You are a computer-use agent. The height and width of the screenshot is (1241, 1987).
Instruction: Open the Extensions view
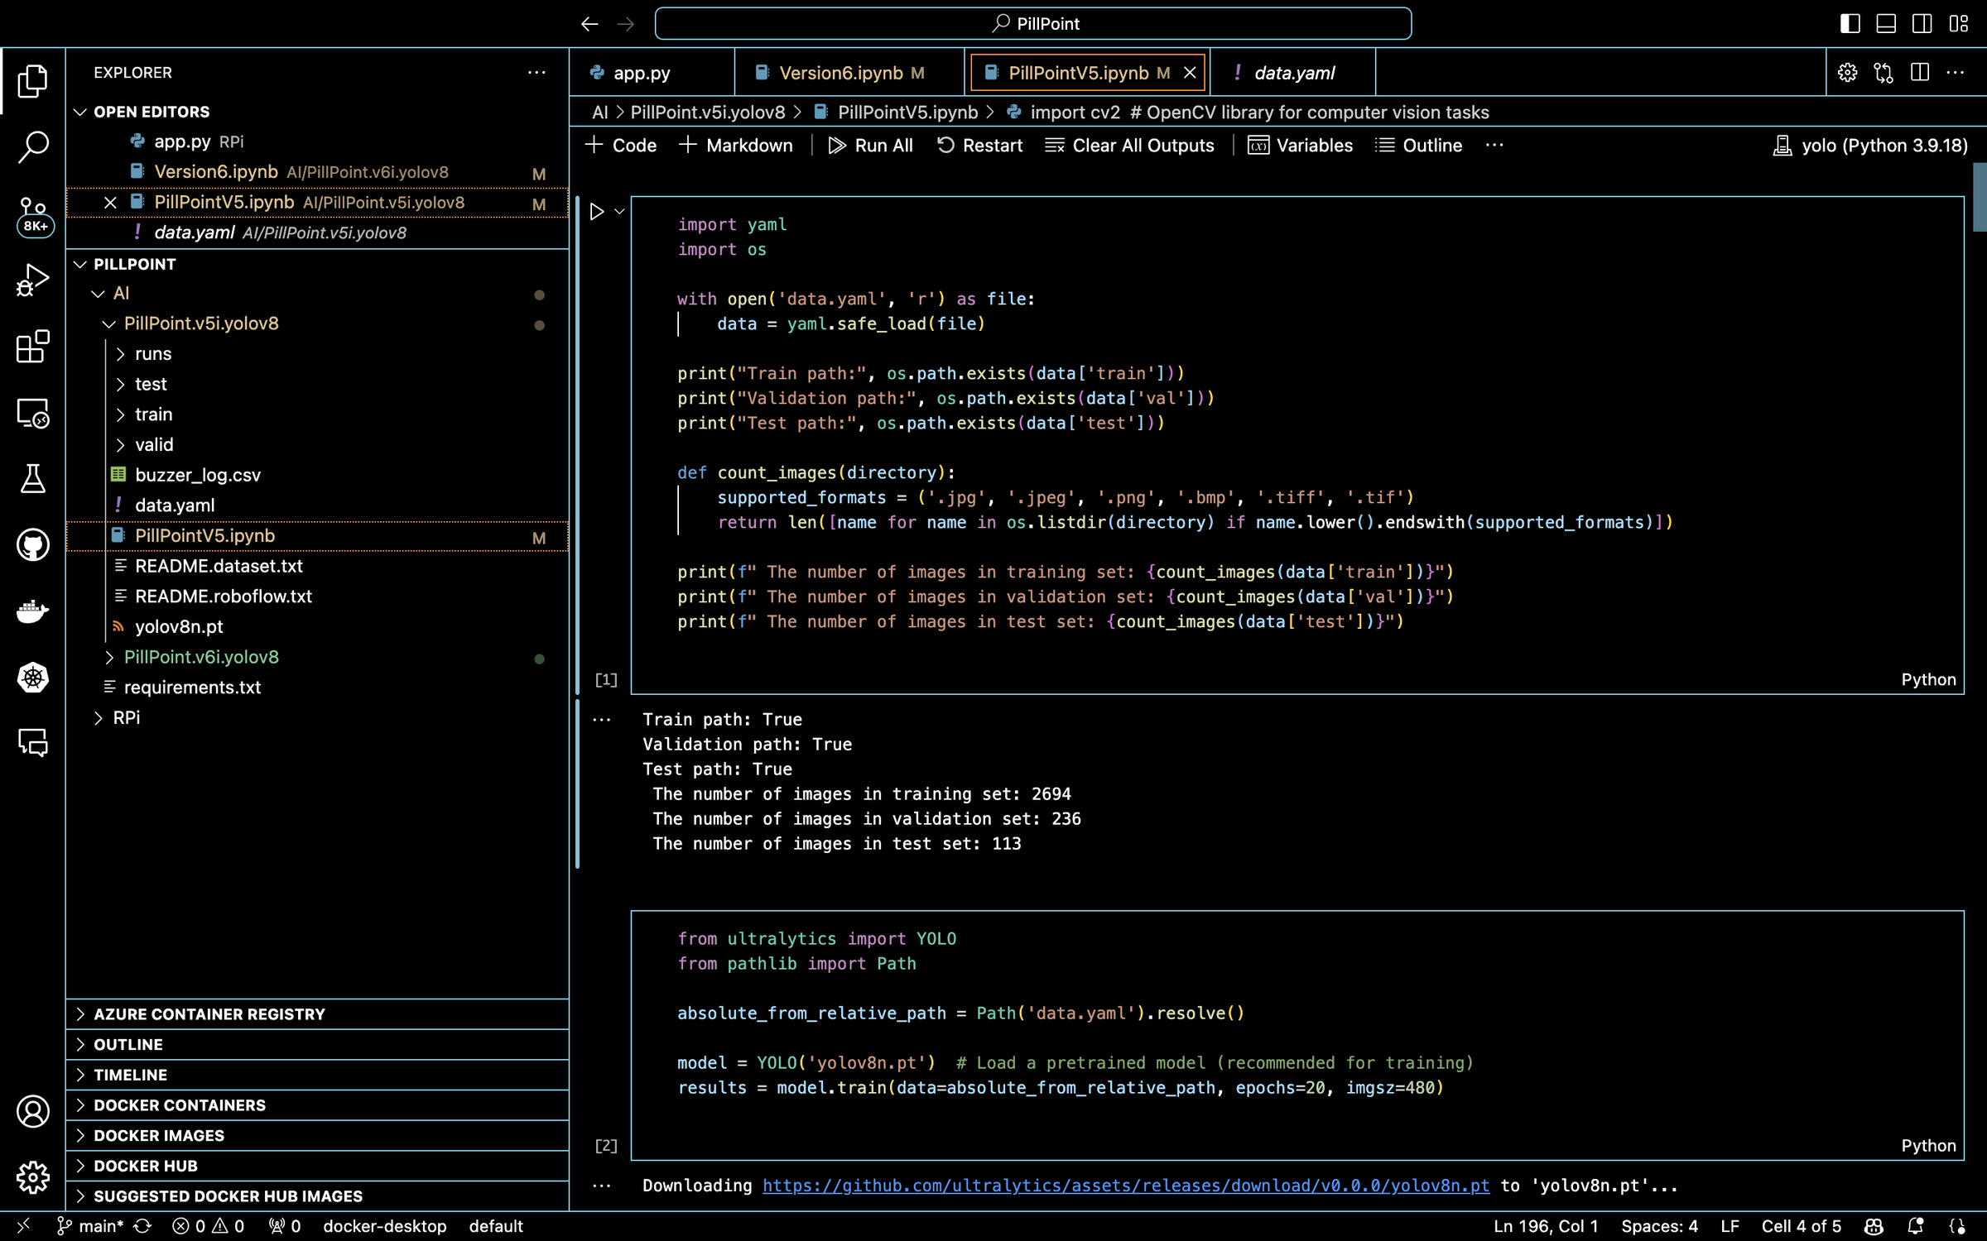pos(33,347)
